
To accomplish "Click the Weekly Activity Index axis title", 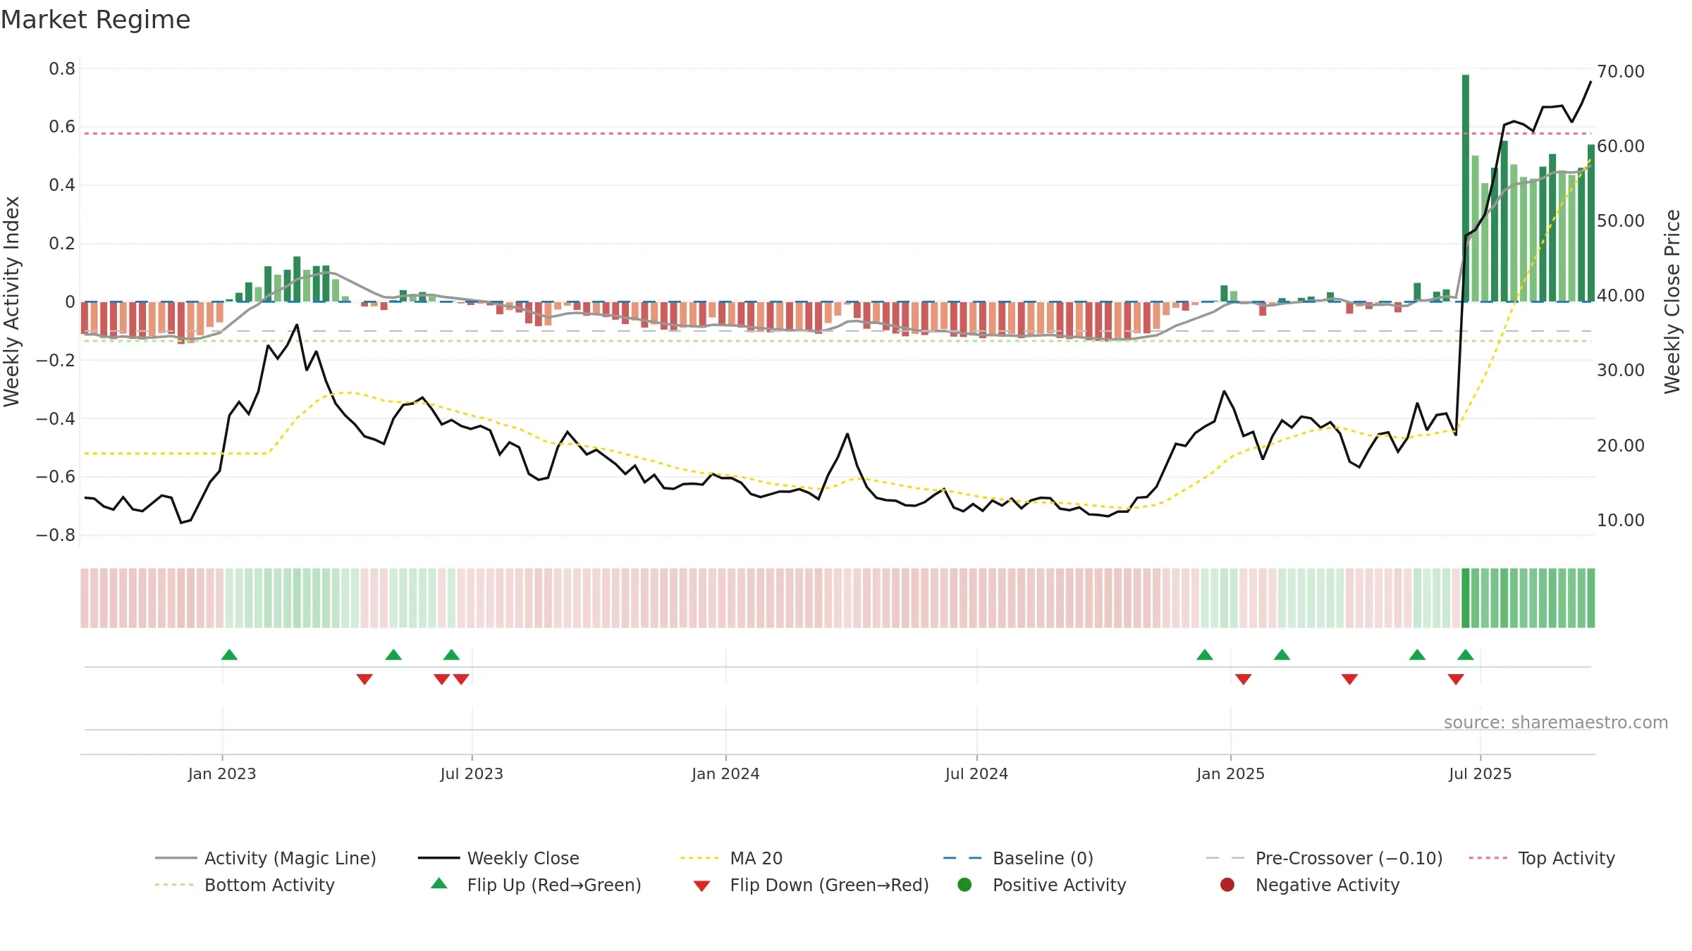I will pyautogui.click(x=12, y=302).
